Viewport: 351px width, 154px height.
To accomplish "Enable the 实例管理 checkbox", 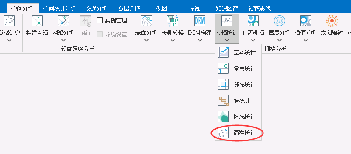I will pos(100,21).
